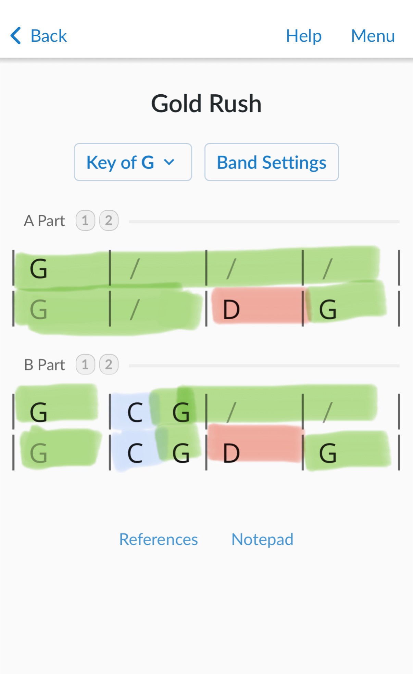Viewport: 413px width, 674px height.
Task: Open Band Settings
Action: pos(271,162)
